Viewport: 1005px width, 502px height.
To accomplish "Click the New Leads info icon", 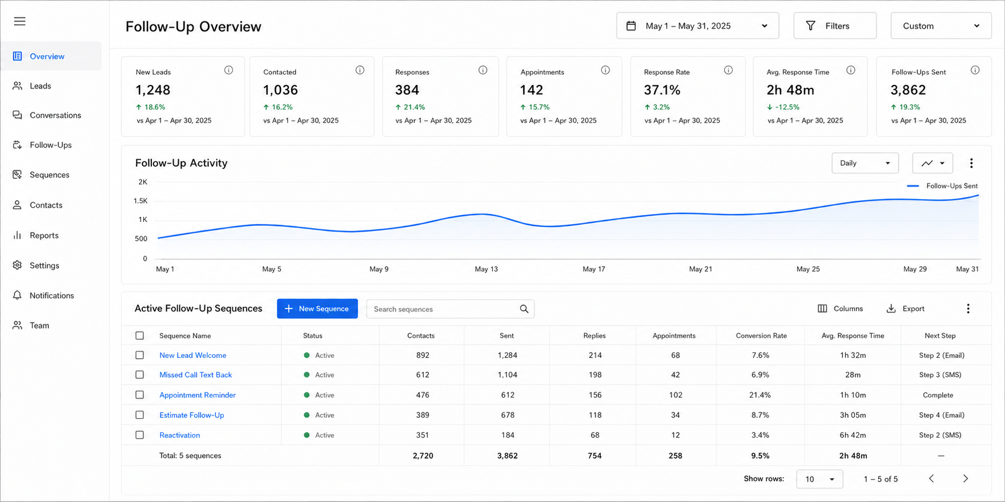I will coord(228,70).
